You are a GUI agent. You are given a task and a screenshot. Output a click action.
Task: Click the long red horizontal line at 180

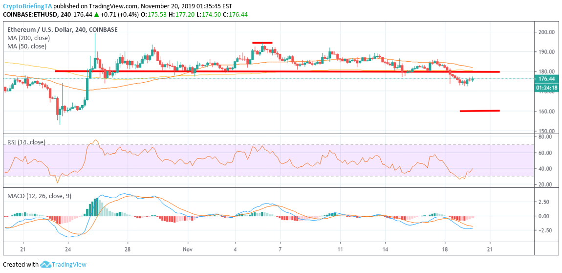[x=277, y=71]
